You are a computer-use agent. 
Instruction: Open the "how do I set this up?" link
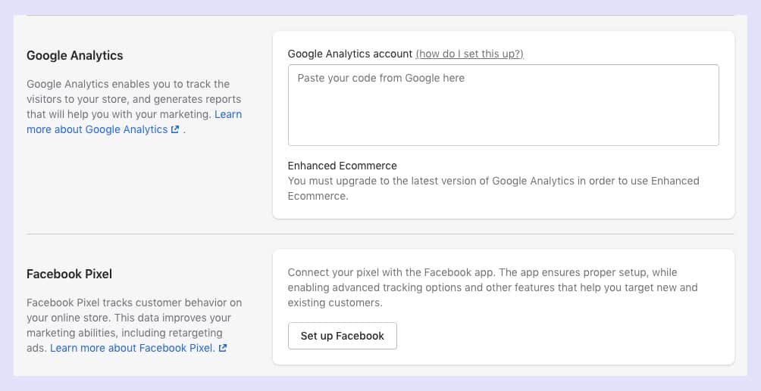pyautogui.click(x=470, y=54)
